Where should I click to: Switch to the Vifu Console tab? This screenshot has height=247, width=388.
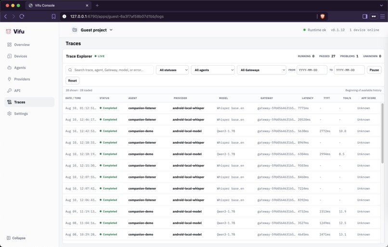point(58,5)
